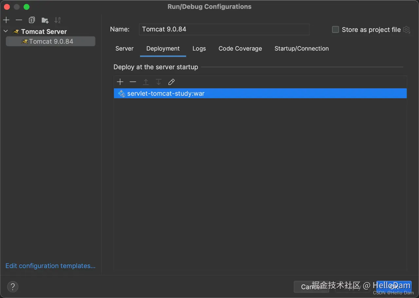
Task: Select Tomcat 9.0.84 configuration in tree
Action: point(51,42)
